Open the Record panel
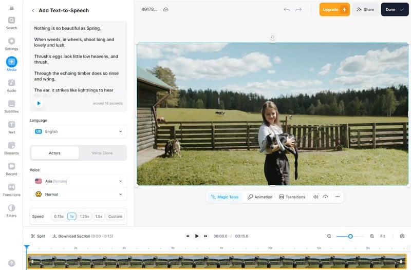The image size is (411, 270). (11, 169)
